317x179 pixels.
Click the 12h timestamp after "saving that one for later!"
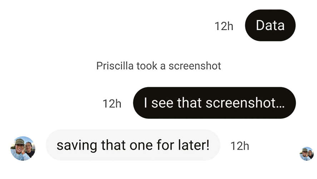[239, 146]
